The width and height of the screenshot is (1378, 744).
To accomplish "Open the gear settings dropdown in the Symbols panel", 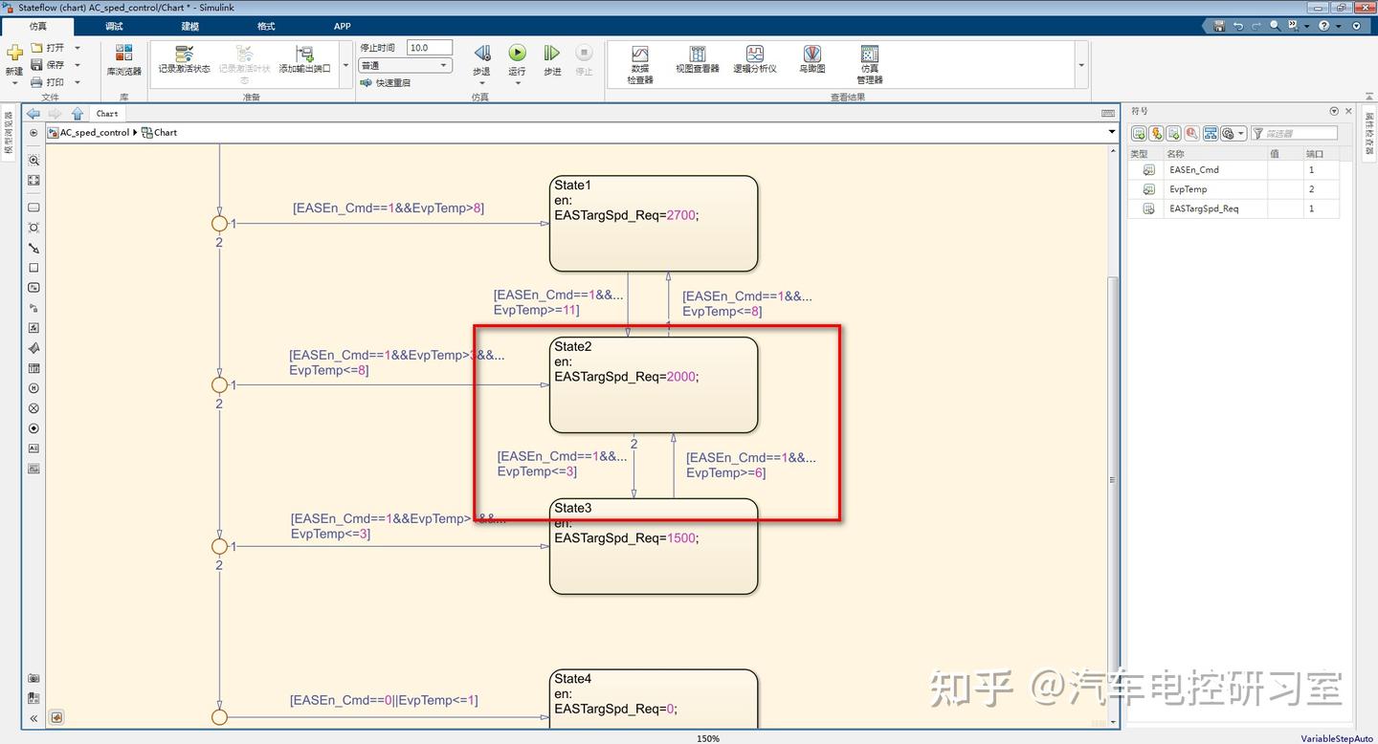I will click(1232, 133).
